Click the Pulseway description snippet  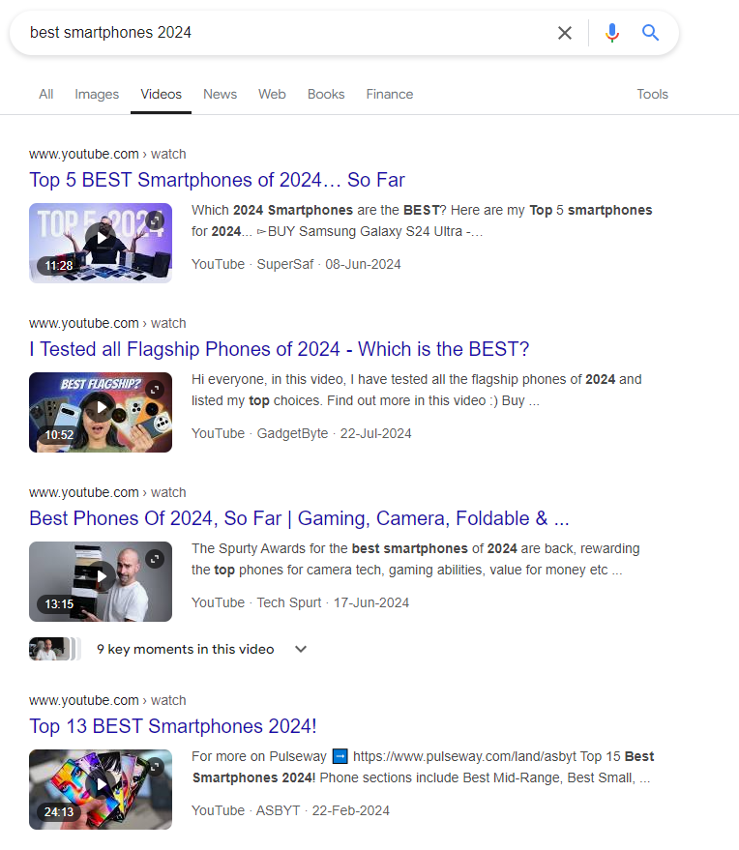click(423, 767)
